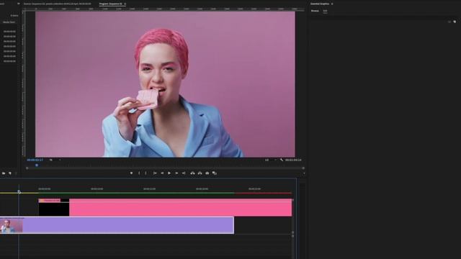Open the Button Editor plus icon
The height and width of the screenshot is (259, 461).
click(x=304, y=173)
